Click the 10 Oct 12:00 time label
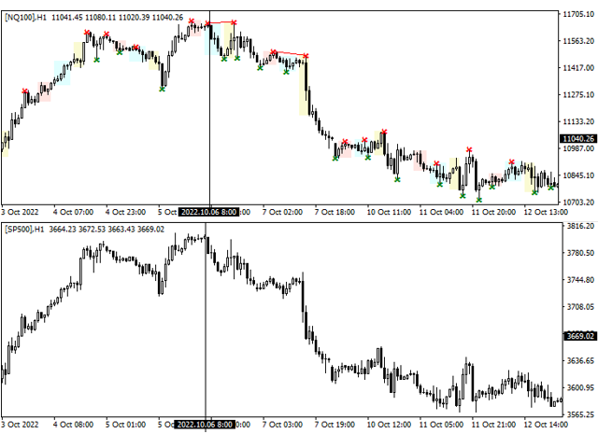The height and width of the screenshot is (448, 598). pyautogui.click(x=389, y=425)
